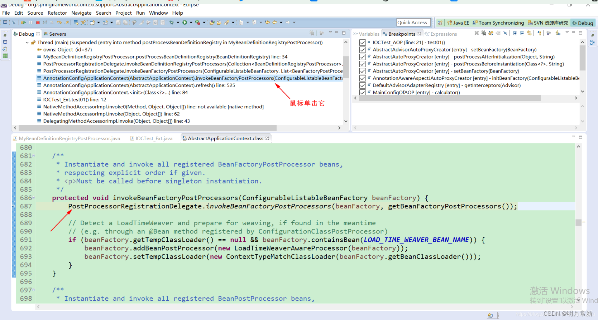This screenshot has height=320, width=598.
Task: Click the Last Edit Location icon
Action: click(x=267, y=23)
